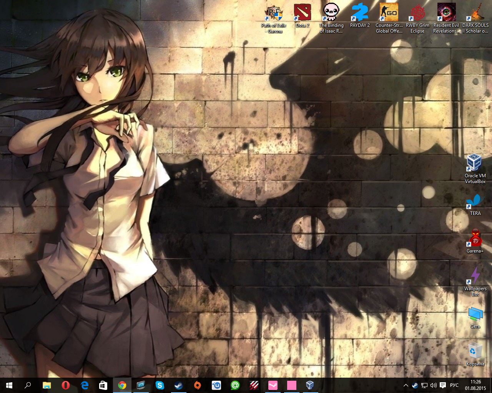Open red striped taskbar app
The height and width of the screenshot is (393, 492).
coord(254,385)
